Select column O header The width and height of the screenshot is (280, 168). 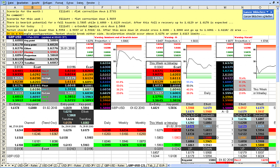(260, 7)
